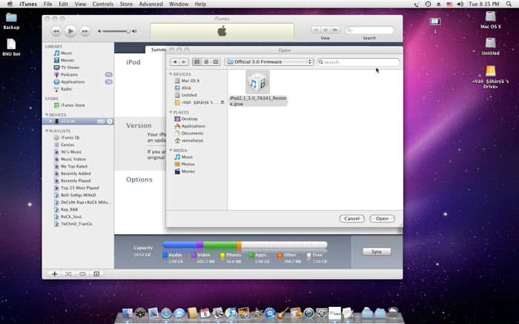Open the Controls menu
519x324 pixels.
point(102,4)
